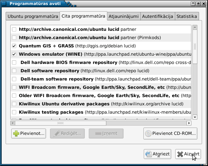Switch to Ubuntu programmatūra tab
The height and width of the screenshot is (166, 208).
coord(33,16)
